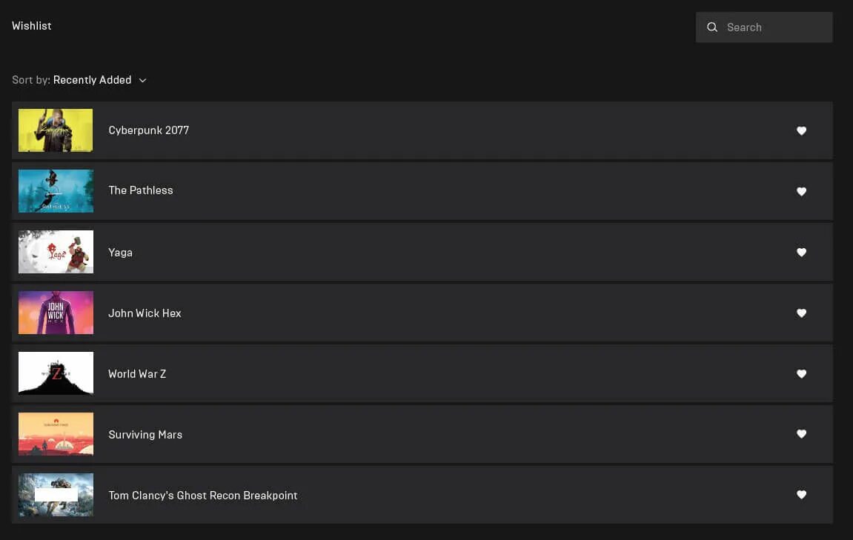Remove Cyberpunk 2077 from wishlist via heart

pos(801,130)
